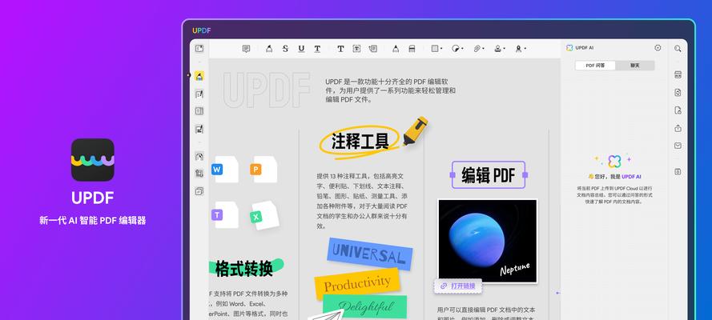Activate the Comment mode in left sidebar
712x320 pixels.
coord(199,76)
